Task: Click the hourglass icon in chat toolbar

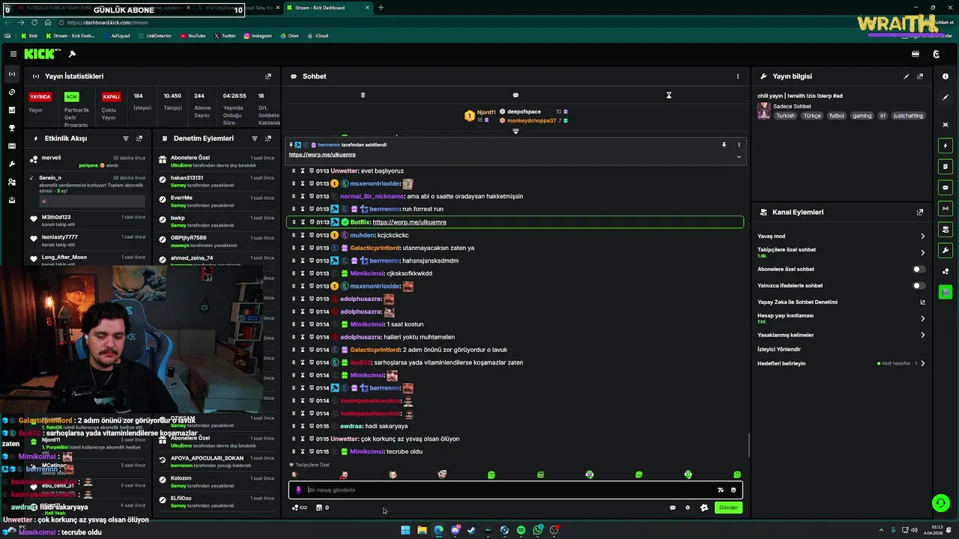Action: click(x=669, y=95)
